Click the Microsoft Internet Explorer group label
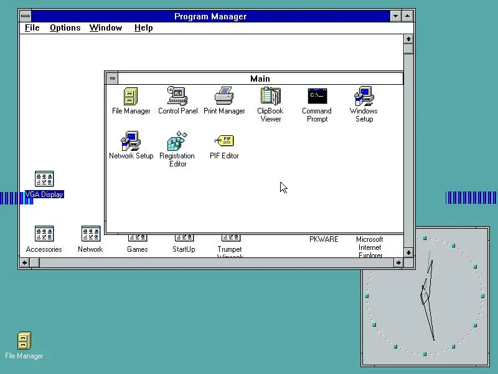 [x=370, y=247]
